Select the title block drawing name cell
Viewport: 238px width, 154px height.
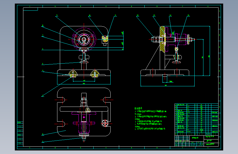point(196,138)
